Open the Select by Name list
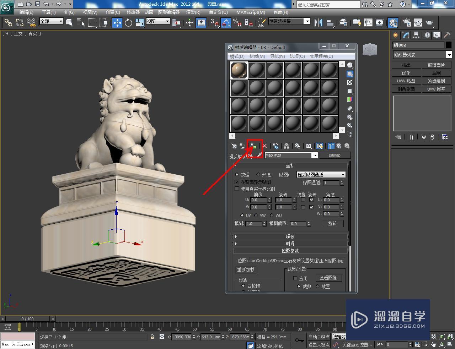 point(81,23)
